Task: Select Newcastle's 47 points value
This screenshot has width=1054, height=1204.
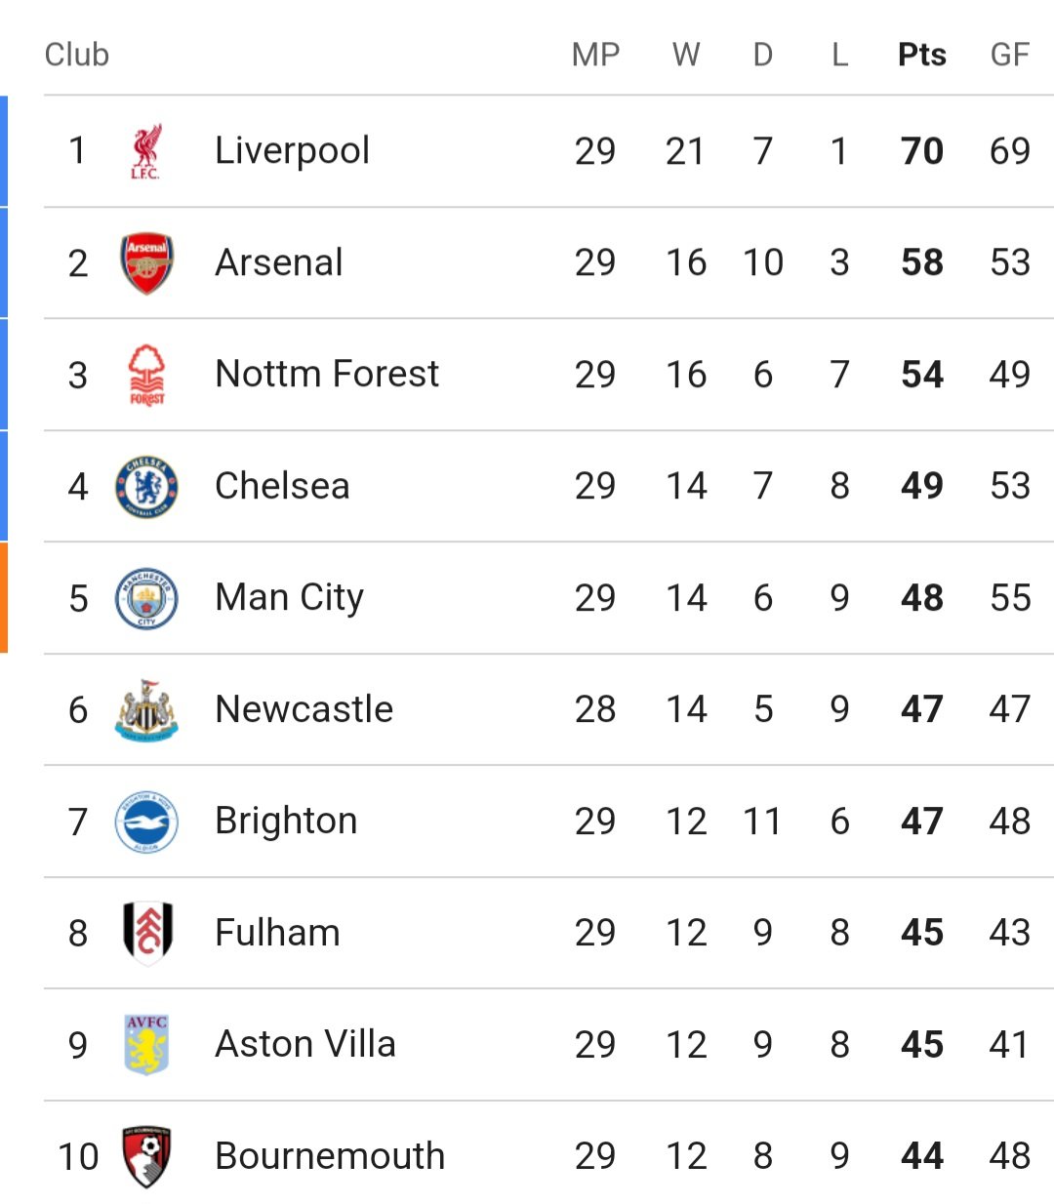Action: pos(922,709)
